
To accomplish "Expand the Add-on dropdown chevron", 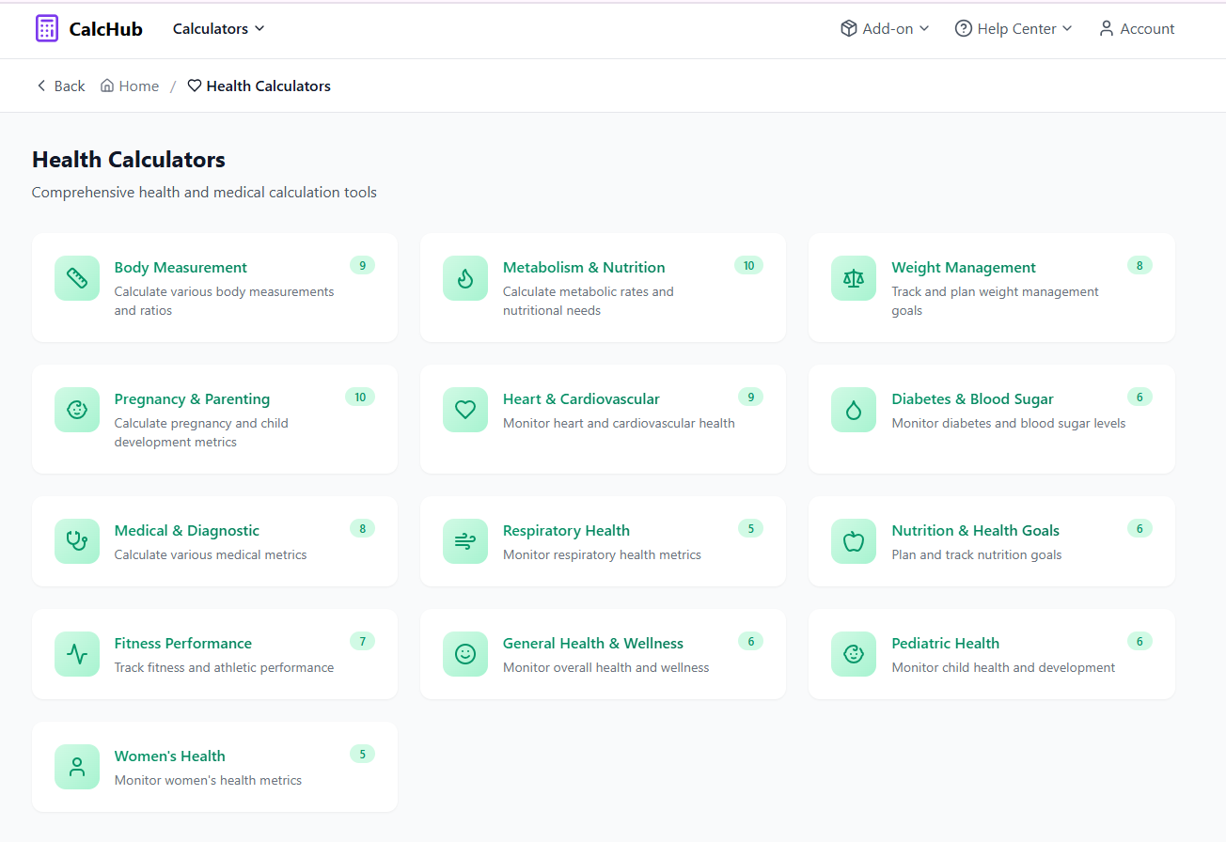I will click(924, 28).
